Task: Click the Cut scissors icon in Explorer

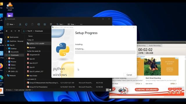Action: tap(20, 24)
